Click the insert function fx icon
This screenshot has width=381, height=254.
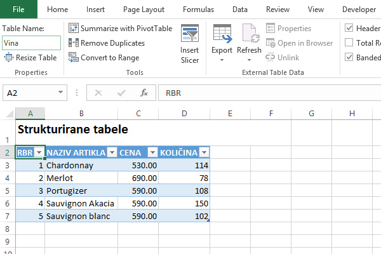click(144, 93)
